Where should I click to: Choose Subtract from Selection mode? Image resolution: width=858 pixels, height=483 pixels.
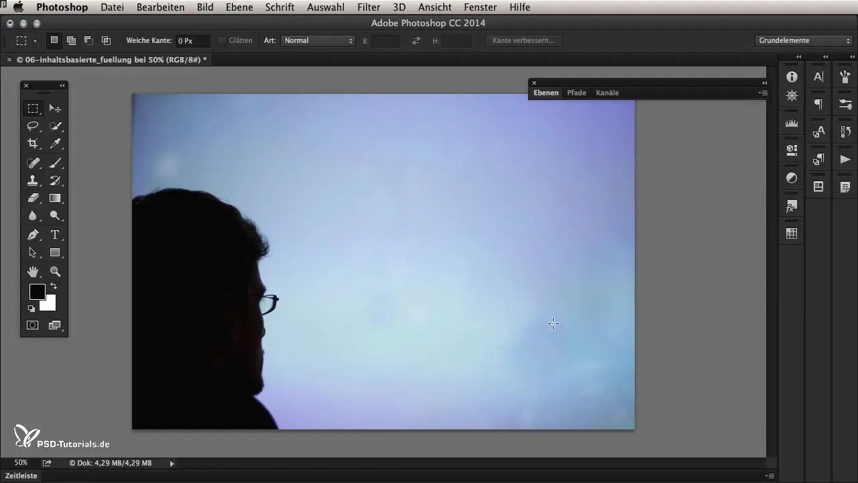pos(88,40)
